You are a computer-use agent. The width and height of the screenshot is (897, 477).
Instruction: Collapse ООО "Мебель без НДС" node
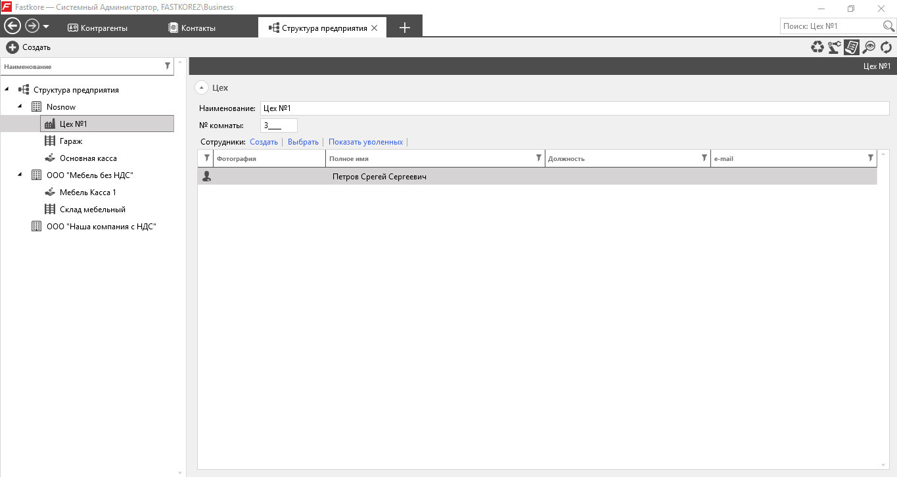point(20,175)
